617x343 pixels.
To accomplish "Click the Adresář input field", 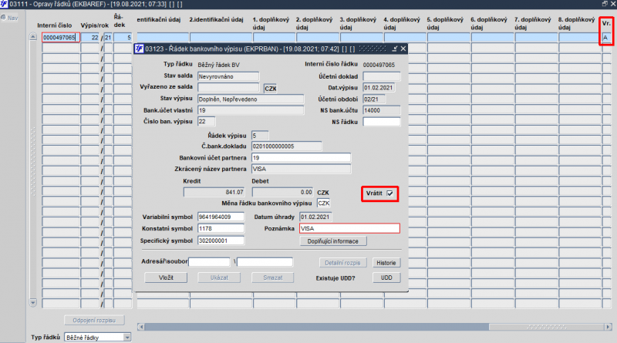I will 209,261.
